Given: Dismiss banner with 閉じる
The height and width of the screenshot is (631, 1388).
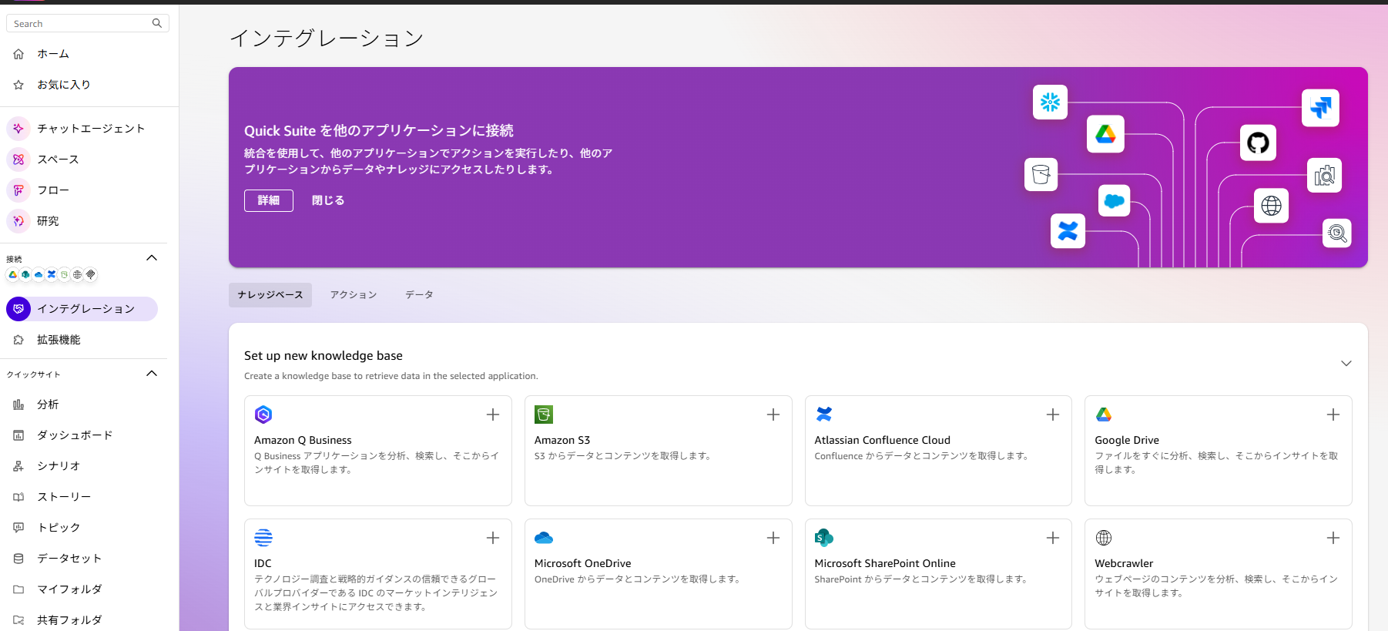Looking at the screenshot, I should click(328, 200).
